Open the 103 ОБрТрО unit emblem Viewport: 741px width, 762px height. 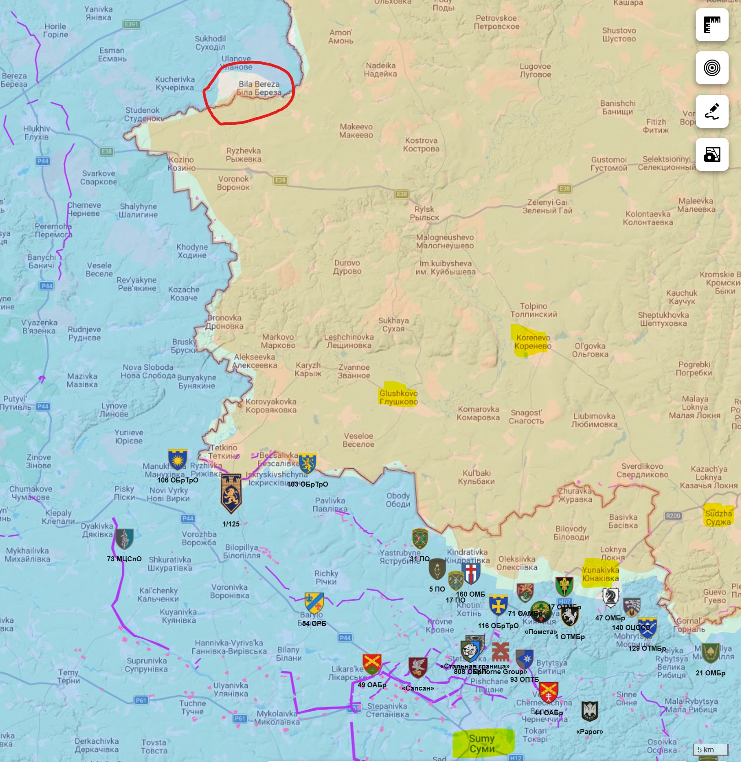(x=307, y=464)
